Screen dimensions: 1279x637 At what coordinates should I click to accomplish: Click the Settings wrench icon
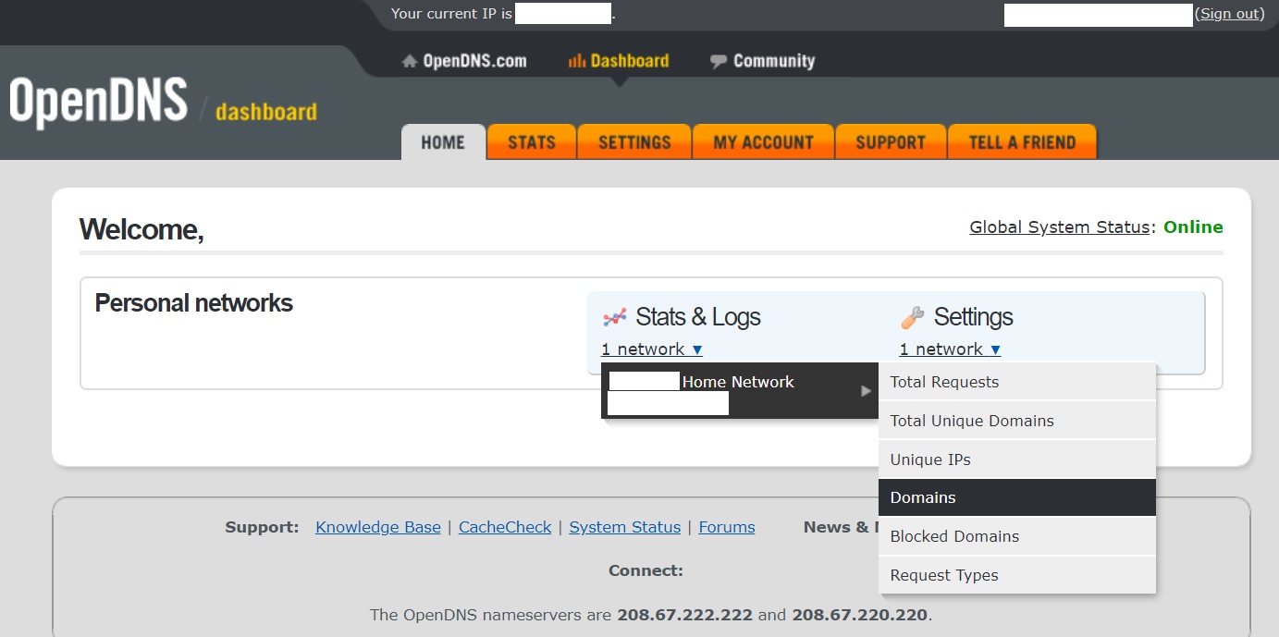pos(913,317)
